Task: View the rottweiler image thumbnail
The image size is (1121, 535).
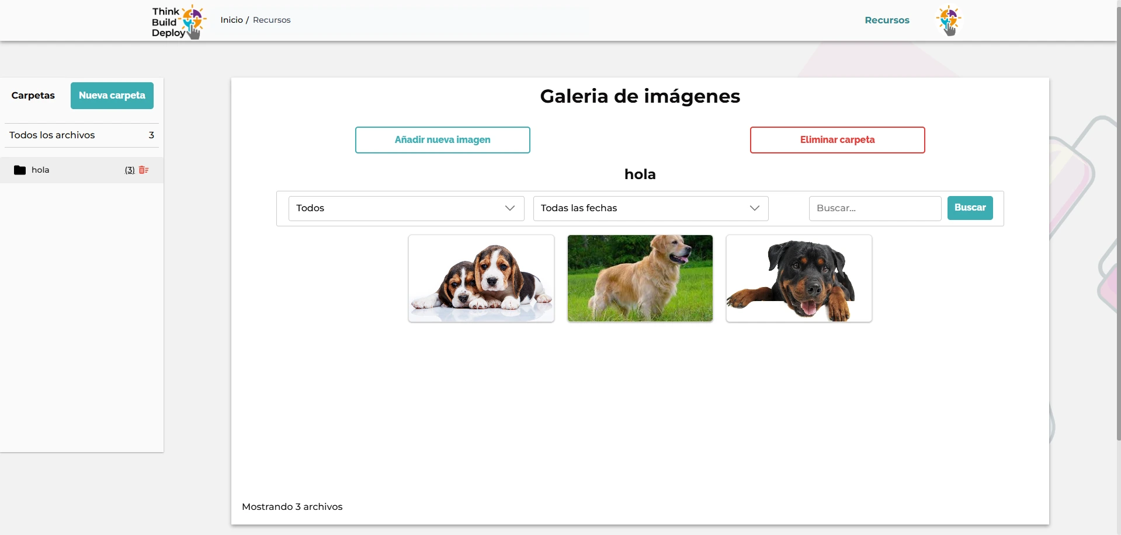Action: pos(799,278)
